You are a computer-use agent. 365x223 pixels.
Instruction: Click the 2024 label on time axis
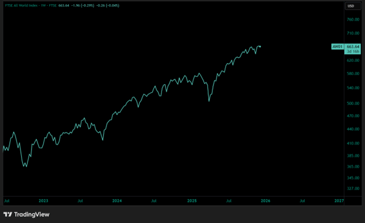click(x=117, y=201)
